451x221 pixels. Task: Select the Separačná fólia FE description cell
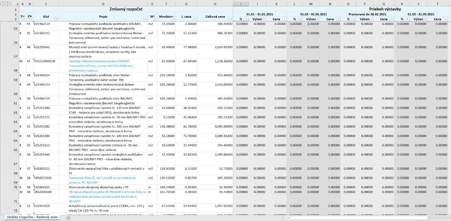pyautogui.click(x=103, y=180)
